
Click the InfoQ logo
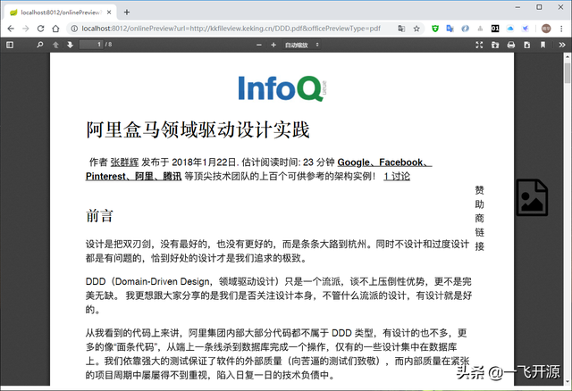tap(282, 88)
